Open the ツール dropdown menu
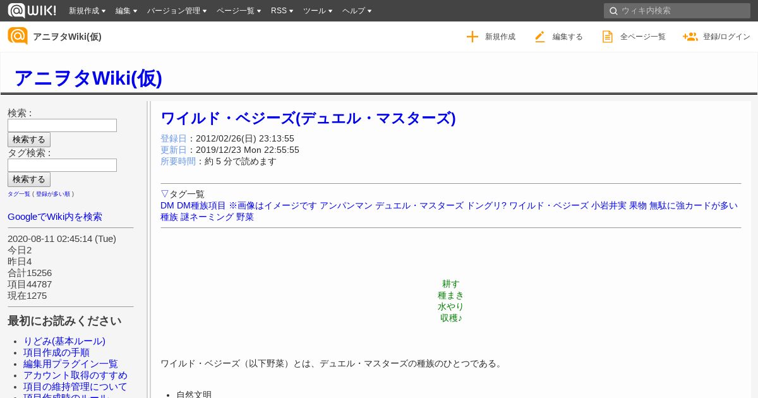 coord(318,11)
